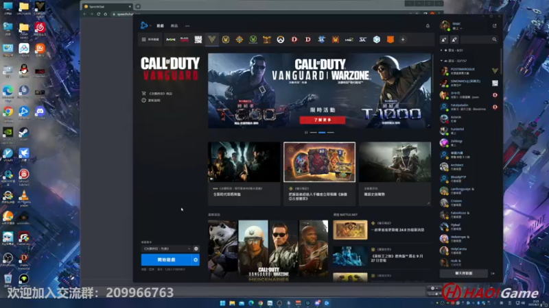The image size is (549, 308).
Task: Open the chat and groups button
Action: tap(464, 273)
